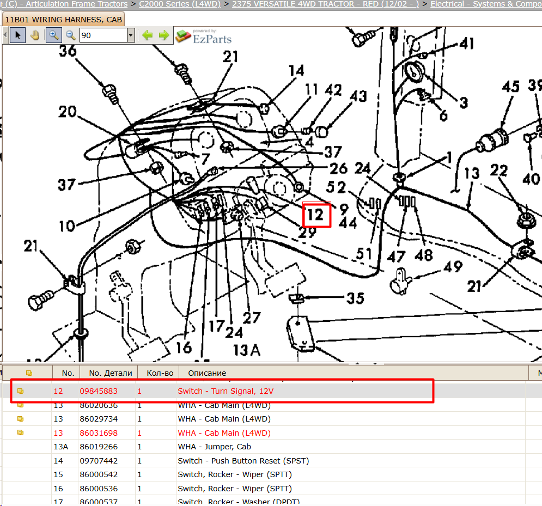The width and height of the screenshot is (542, 506).
Task: Click callout 36 in the diagram
Action: point(68,51)
